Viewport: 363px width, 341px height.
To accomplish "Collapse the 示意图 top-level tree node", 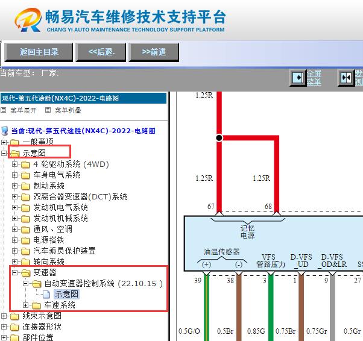I will 4,153.
